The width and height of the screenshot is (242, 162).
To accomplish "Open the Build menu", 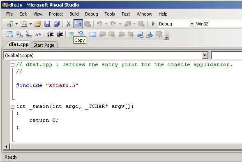I will [74, 14].
